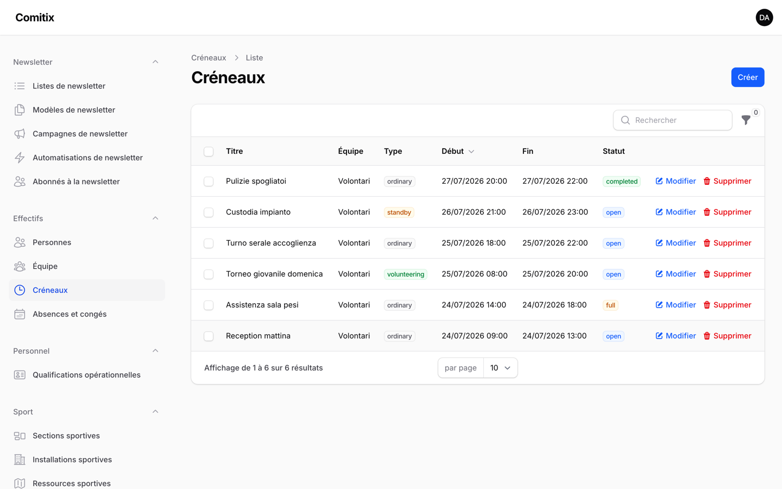Click the Titre column header
Screen dimensions: 782x489
pos(235,151)
